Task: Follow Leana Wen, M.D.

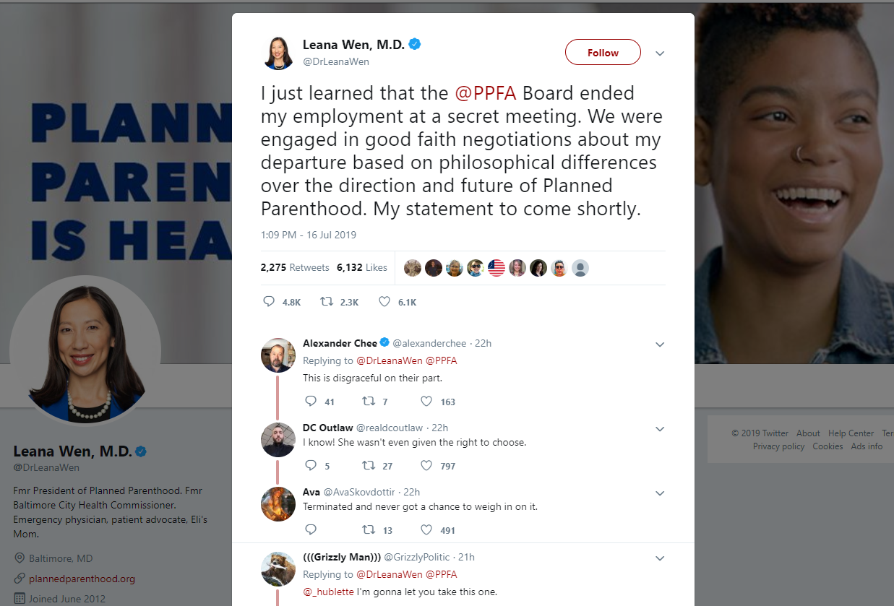Action: pos(603,53)
